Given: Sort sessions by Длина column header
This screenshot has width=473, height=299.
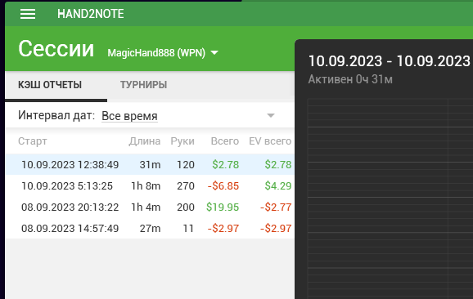Looking at the screenshot, I should click(x=145, y=141).
